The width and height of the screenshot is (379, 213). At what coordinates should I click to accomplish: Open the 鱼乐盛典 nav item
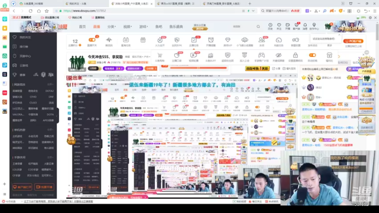[176, 27]
